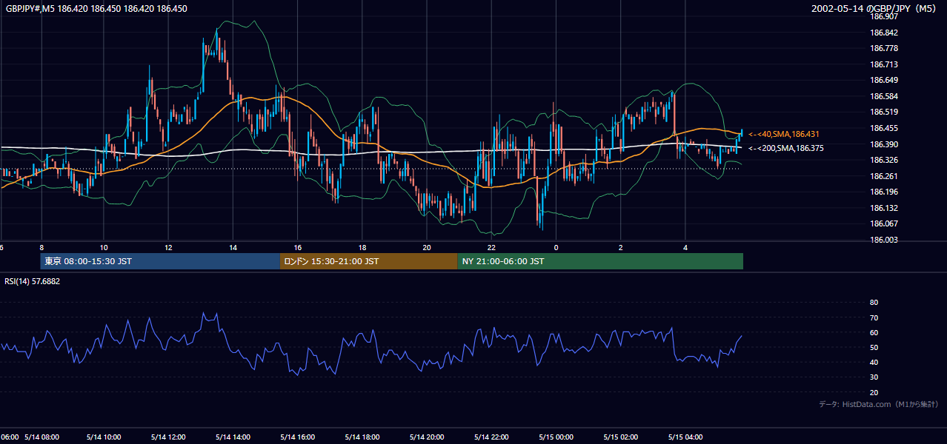This screenshot has width=947, height=444.
Task: Click price axis value 186.649
Action: click(x=884, y=80)
